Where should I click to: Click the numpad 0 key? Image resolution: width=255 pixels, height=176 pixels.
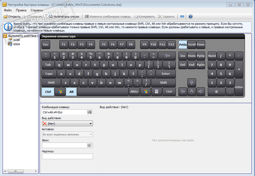click(216, 92)
